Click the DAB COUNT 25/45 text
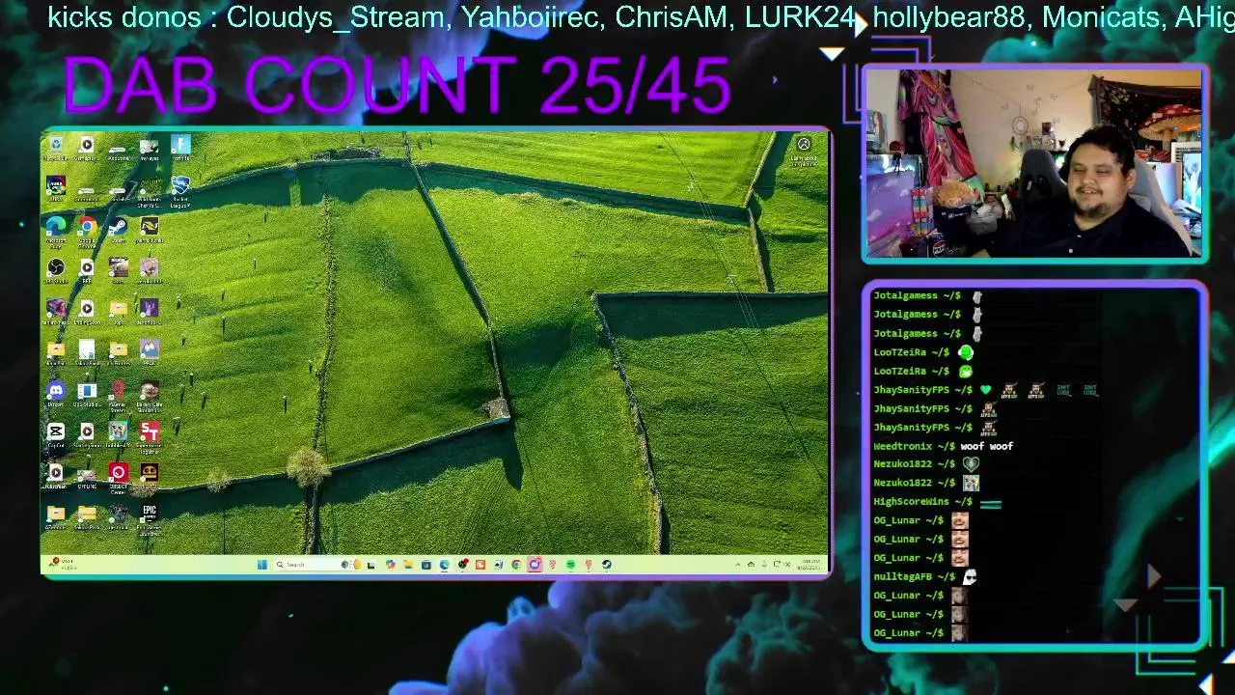Screen dimensions: 1235x695 tap(397, 86)
